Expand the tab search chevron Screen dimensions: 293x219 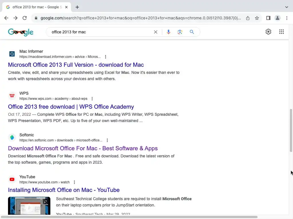coord(287,7)
